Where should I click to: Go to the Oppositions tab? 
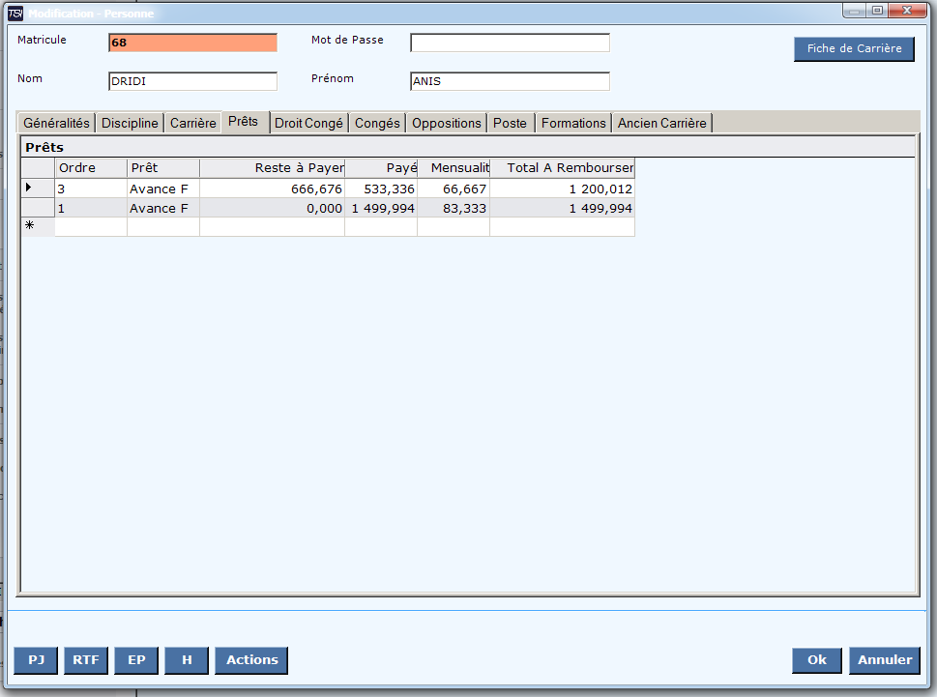(x=446, y=123)
